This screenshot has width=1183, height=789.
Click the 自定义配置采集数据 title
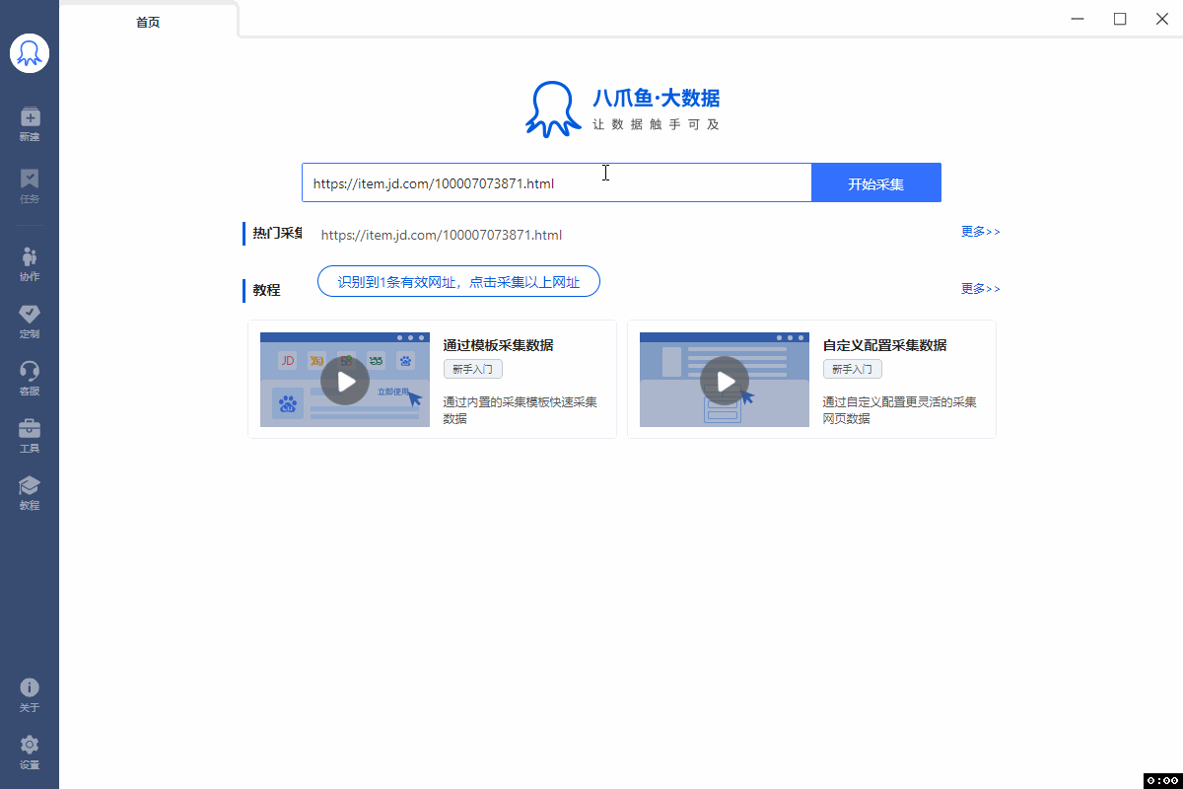(884, 345)
